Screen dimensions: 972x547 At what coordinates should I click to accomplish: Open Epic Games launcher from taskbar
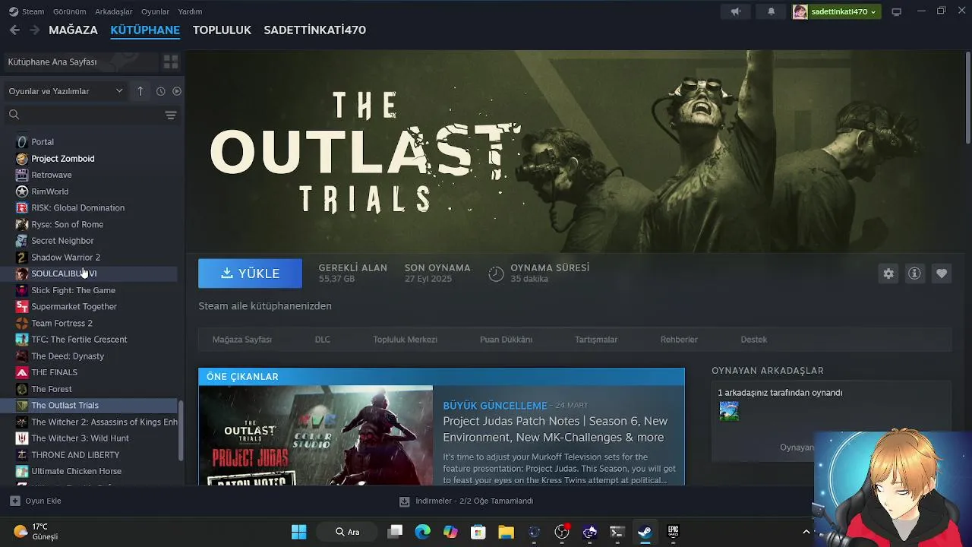tap(673, 532)
